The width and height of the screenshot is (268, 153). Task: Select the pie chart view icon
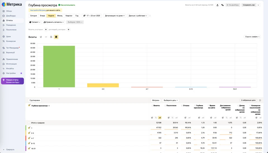pyautogui.click(x=41, y=37)
